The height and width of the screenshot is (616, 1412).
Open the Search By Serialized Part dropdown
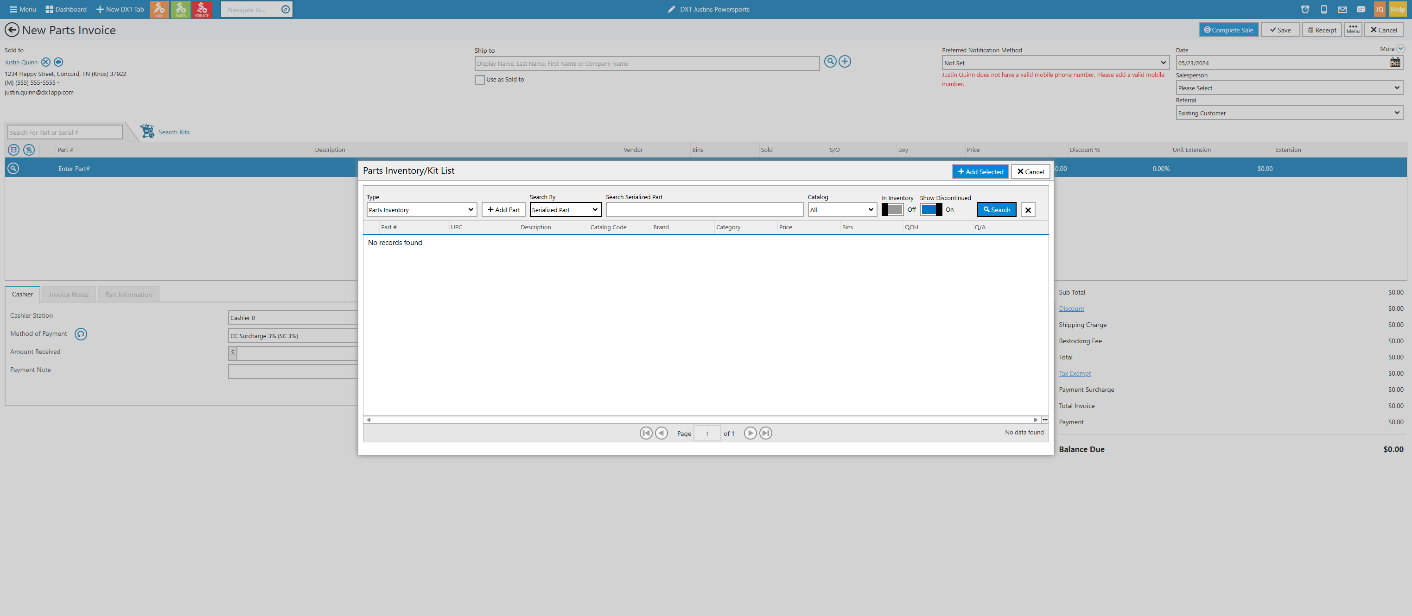tap(565, 210)
